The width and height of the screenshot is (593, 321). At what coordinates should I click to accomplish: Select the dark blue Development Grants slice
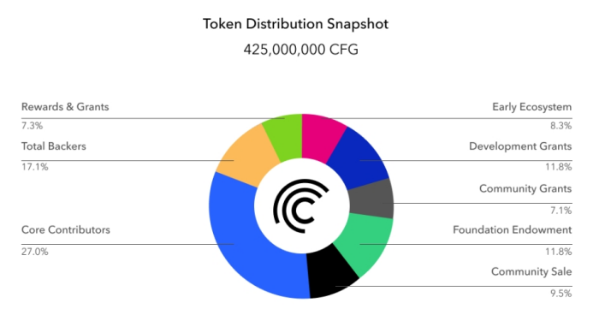pyautogui.click(x=359, y=159)
